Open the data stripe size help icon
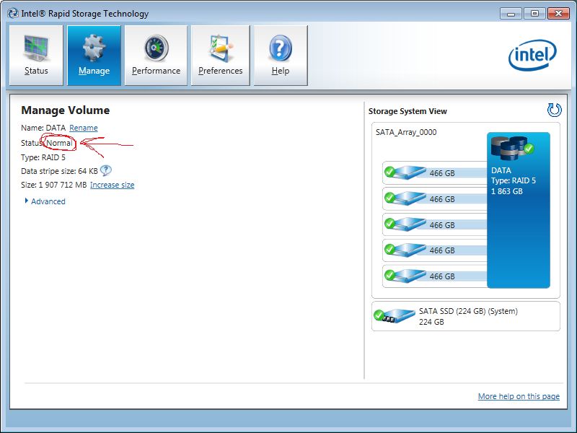The image size is (577, 433). click(105, 170)
